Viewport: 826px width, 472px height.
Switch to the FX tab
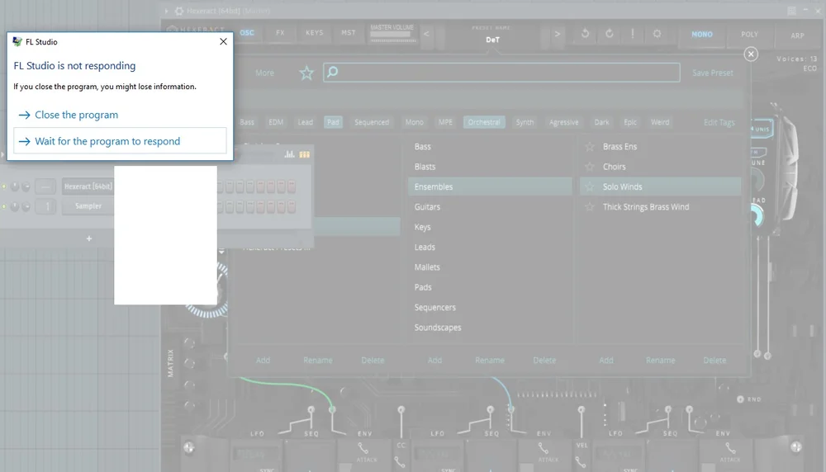(x=280, y=33)
